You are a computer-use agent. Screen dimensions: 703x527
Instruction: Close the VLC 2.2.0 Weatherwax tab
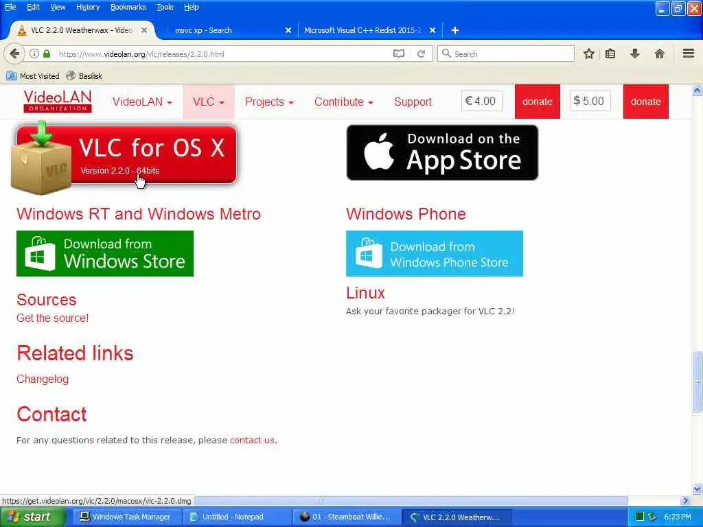point(144,30)
